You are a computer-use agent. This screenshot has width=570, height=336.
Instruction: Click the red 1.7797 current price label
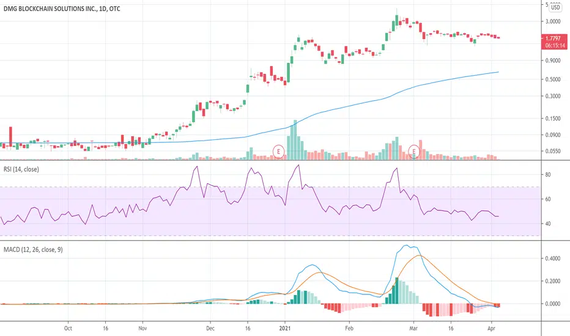[553, 38]
